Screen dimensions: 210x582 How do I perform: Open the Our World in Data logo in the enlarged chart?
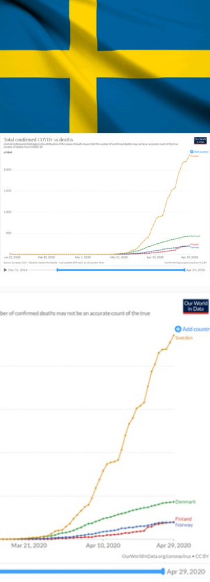tap(196, 306)
